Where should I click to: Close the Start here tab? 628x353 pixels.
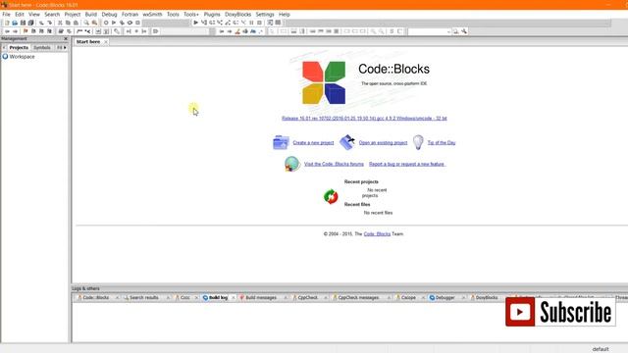[x=106, y=41]
